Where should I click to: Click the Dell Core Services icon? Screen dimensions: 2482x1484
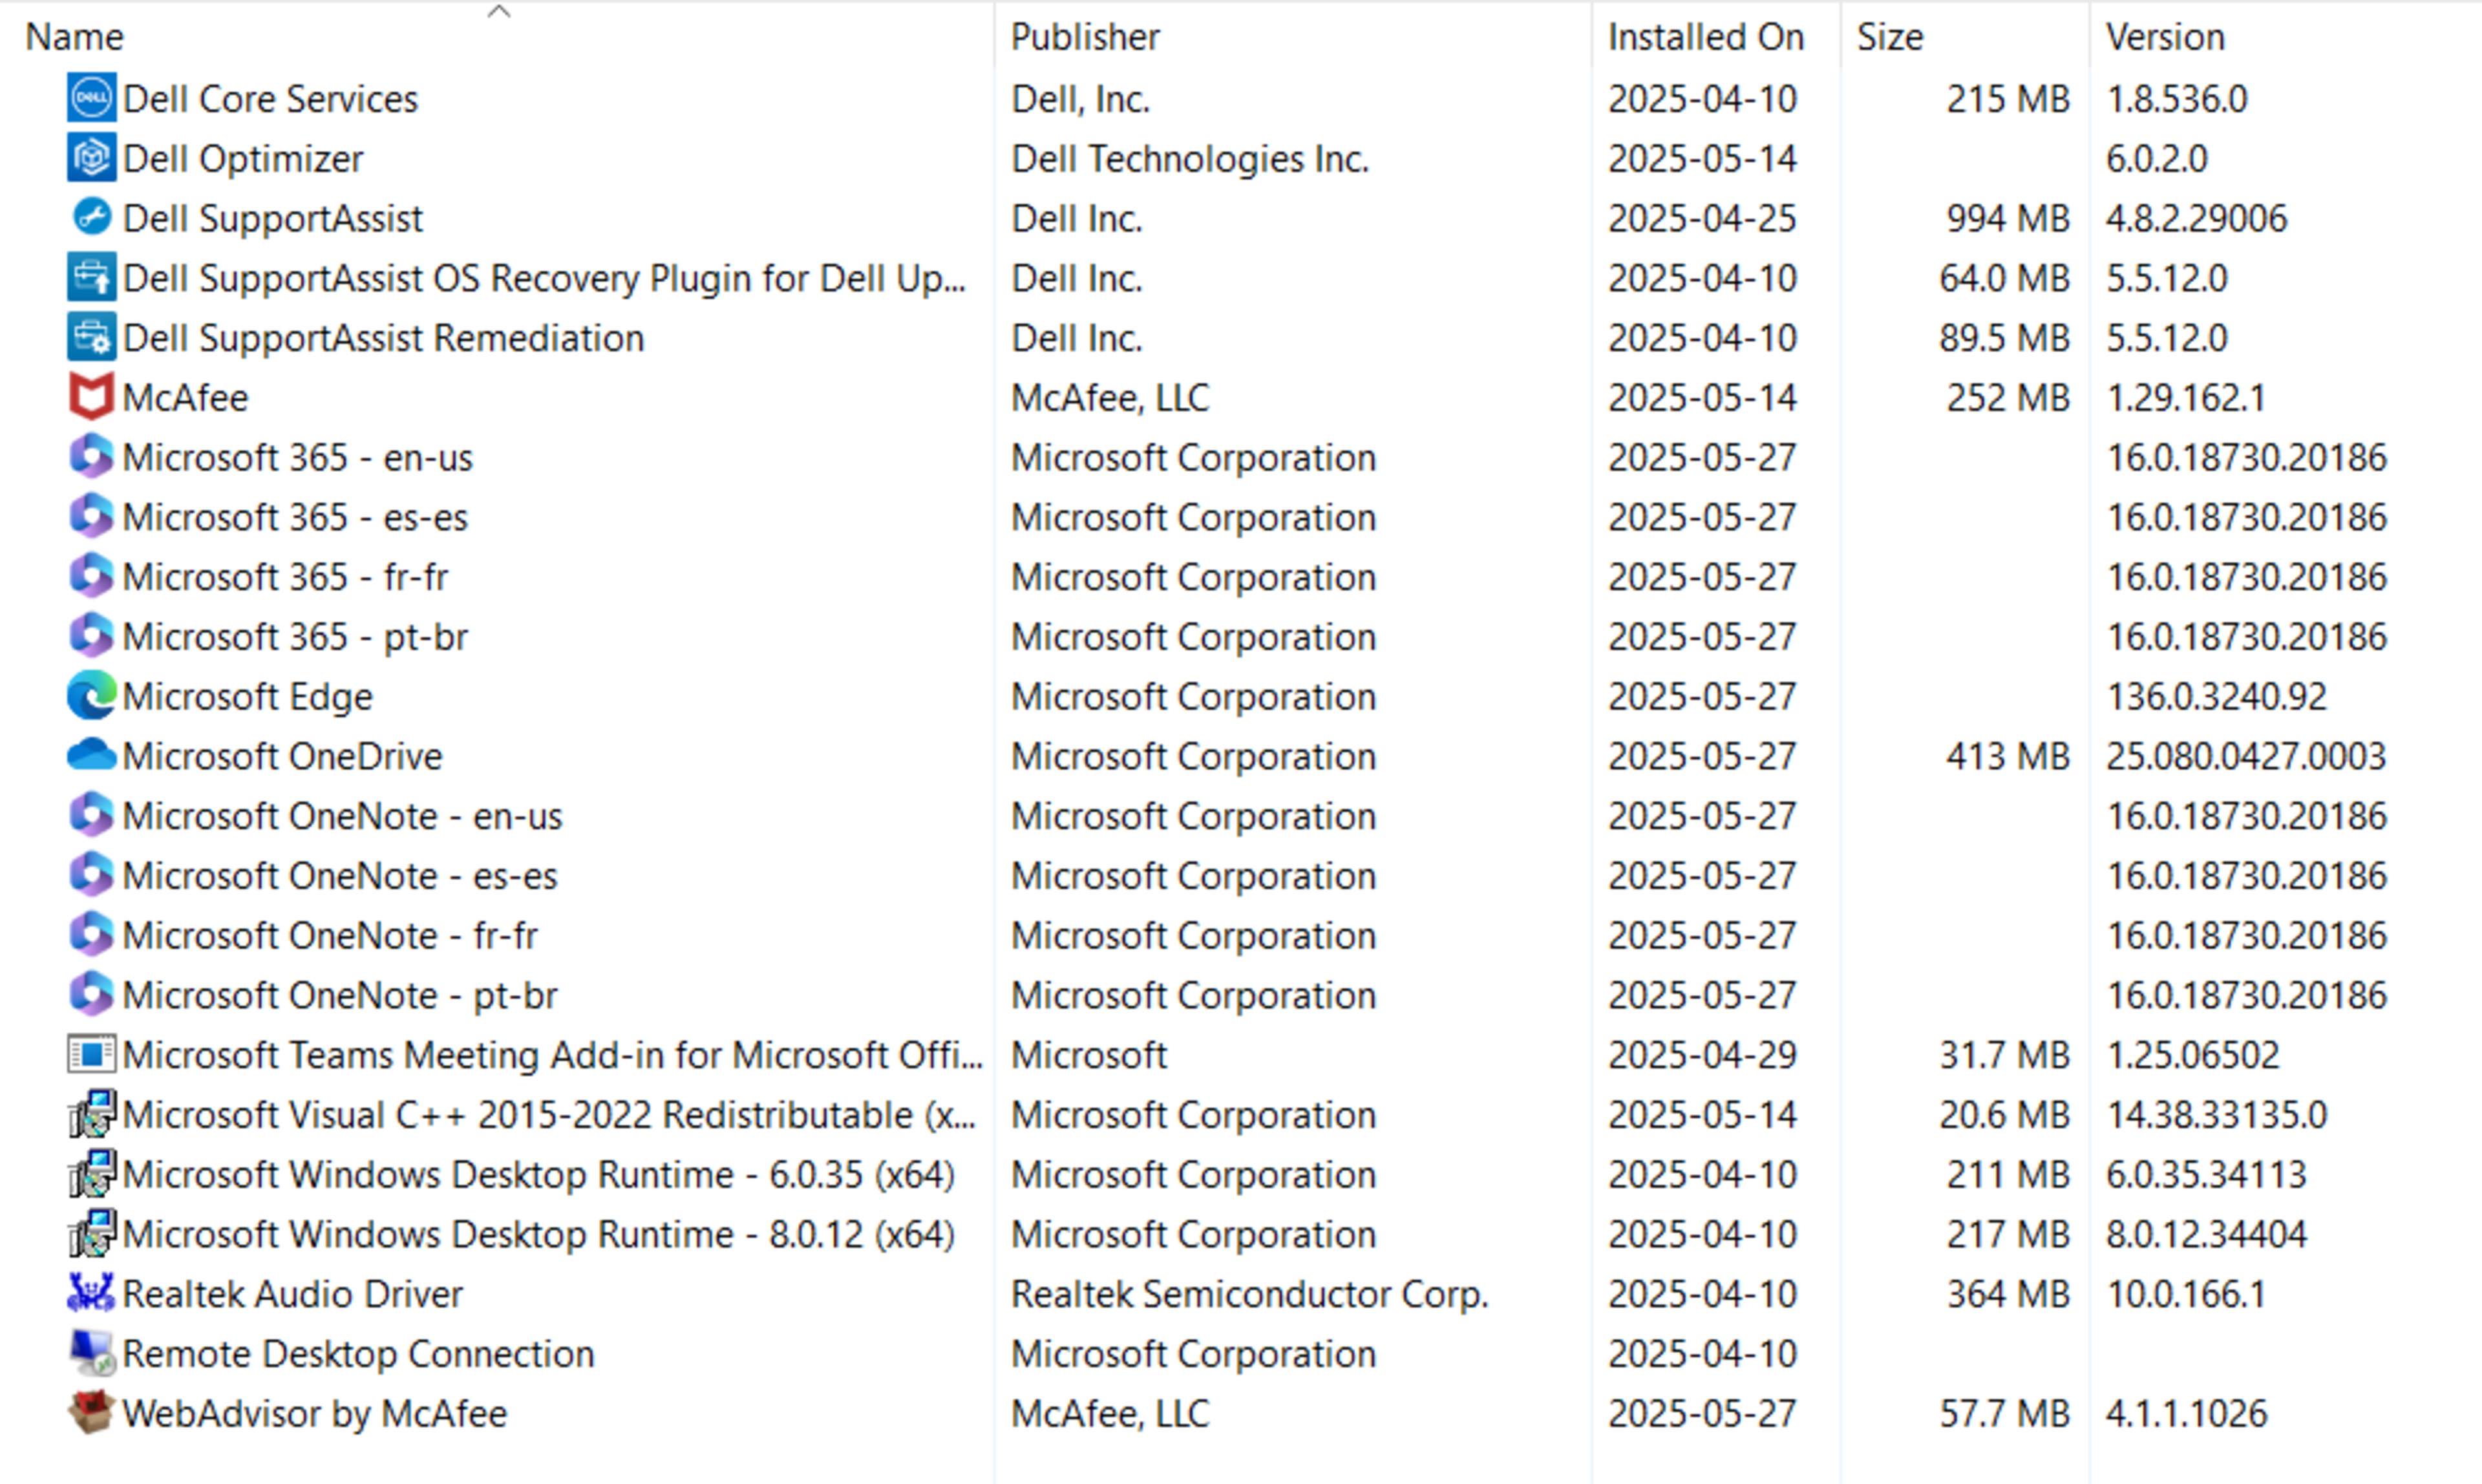coord(91,98)
